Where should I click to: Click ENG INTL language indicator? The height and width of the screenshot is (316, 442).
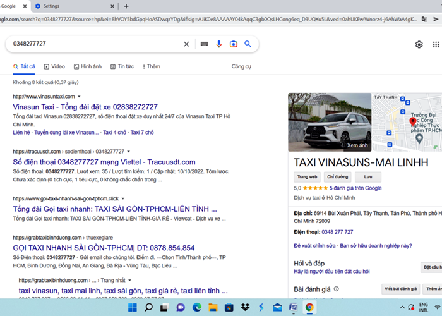pos(424,307)
